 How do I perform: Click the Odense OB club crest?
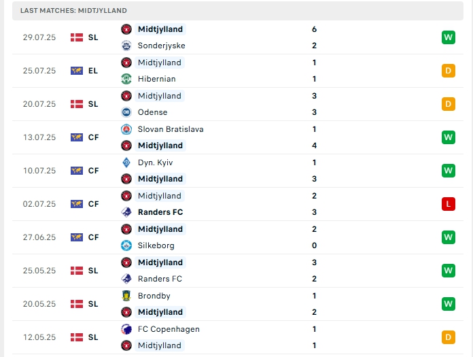126,112
